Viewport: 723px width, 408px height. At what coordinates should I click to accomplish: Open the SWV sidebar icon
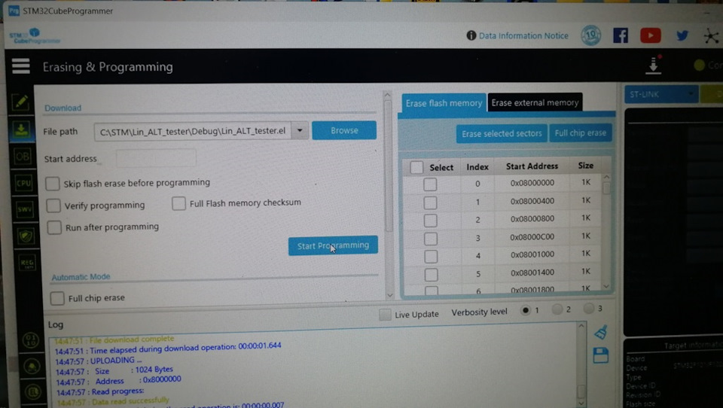click(x=25, y=210)
